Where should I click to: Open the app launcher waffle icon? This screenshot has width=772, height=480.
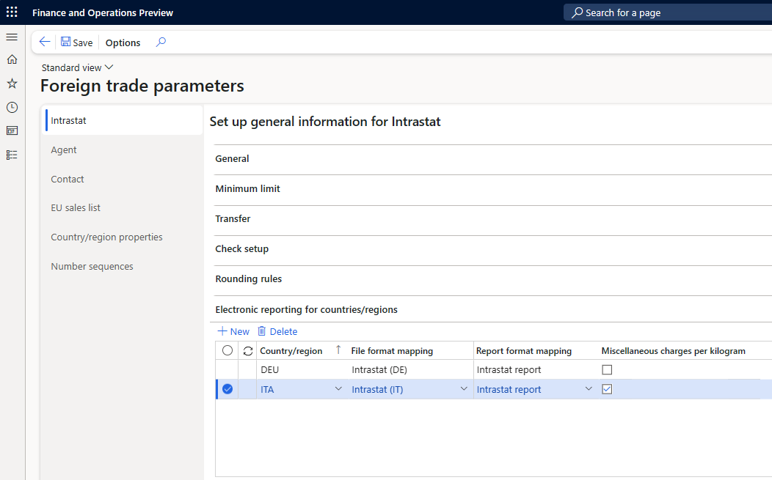click(12, 12)
